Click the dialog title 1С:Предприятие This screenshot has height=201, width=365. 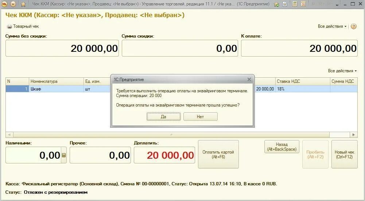[129, 80]
